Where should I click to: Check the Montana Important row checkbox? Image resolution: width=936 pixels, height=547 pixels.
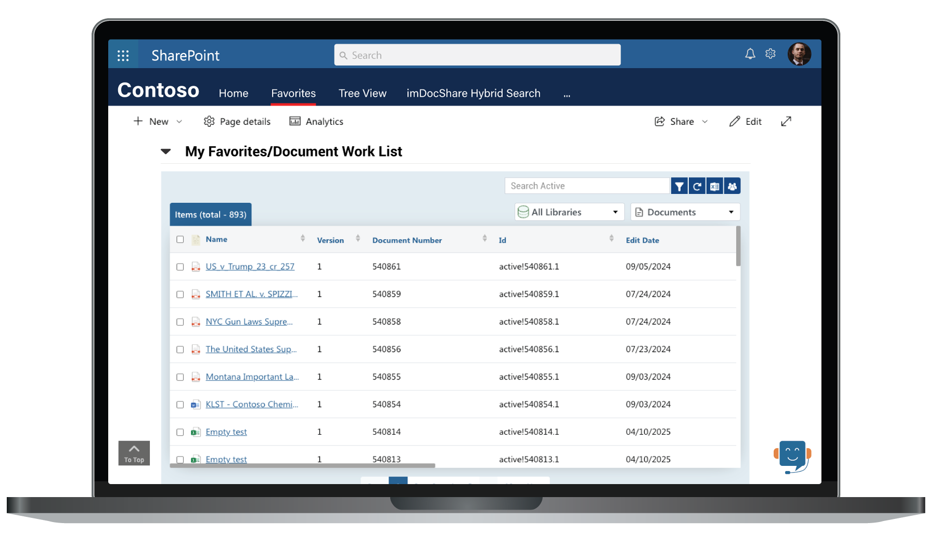tap(180, 377)
